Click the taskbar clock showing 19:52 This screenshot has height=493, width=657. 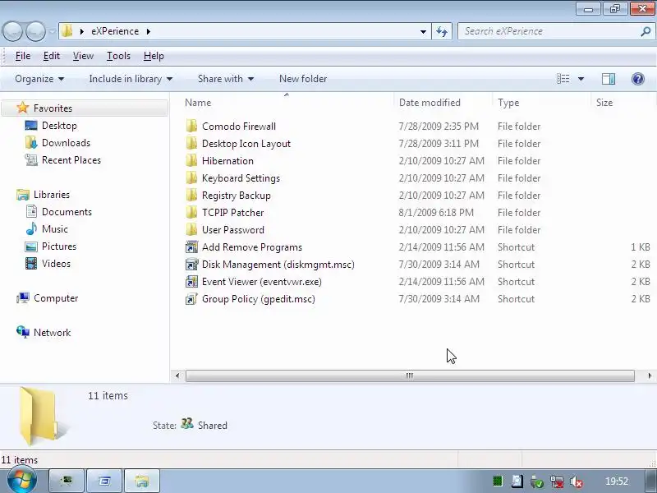pos(617,481)
